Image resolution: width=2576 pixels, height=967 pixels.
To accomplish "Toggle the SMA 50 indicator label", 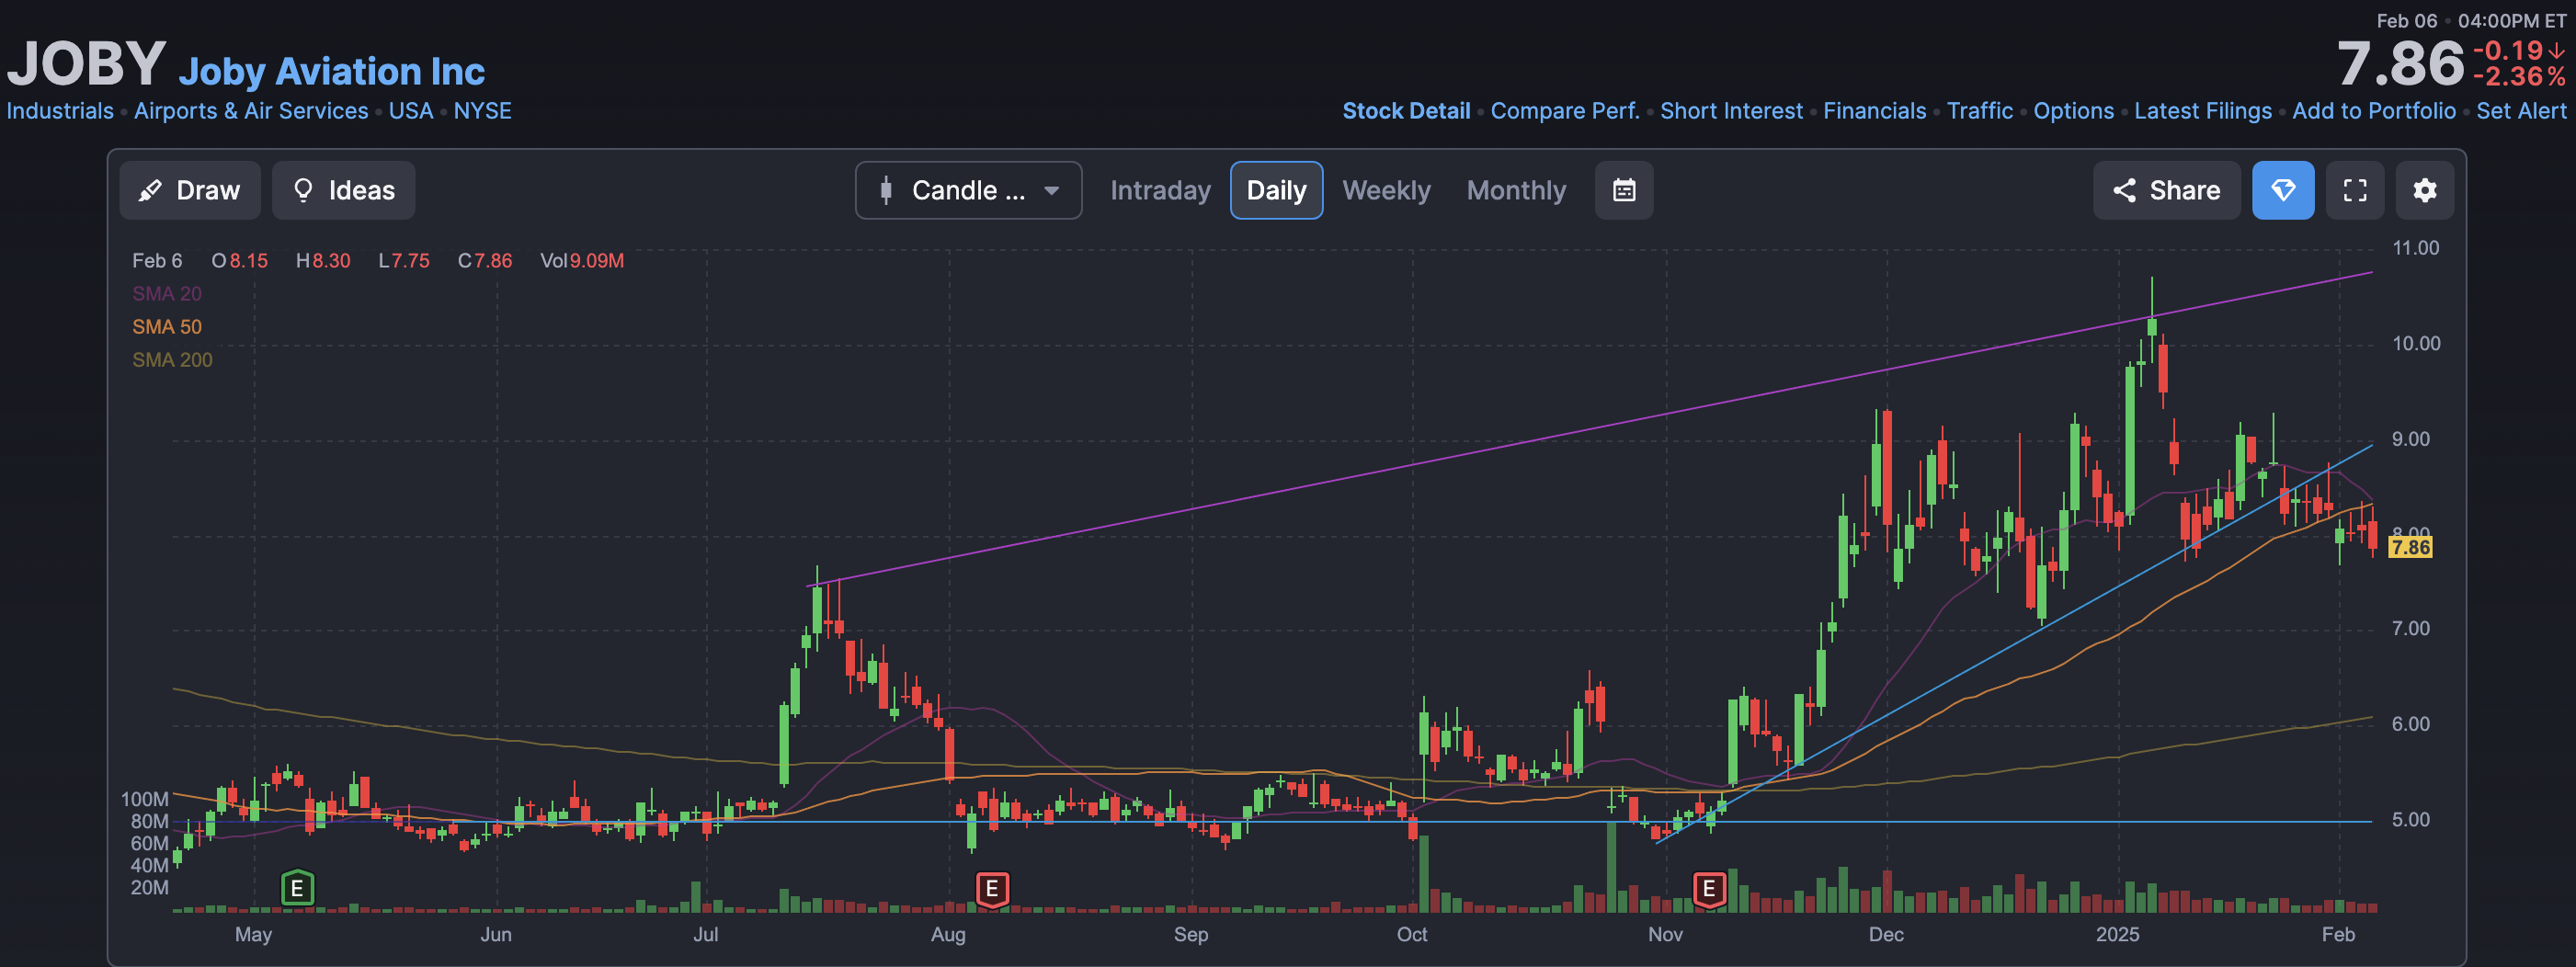I will tap(167, 327).
